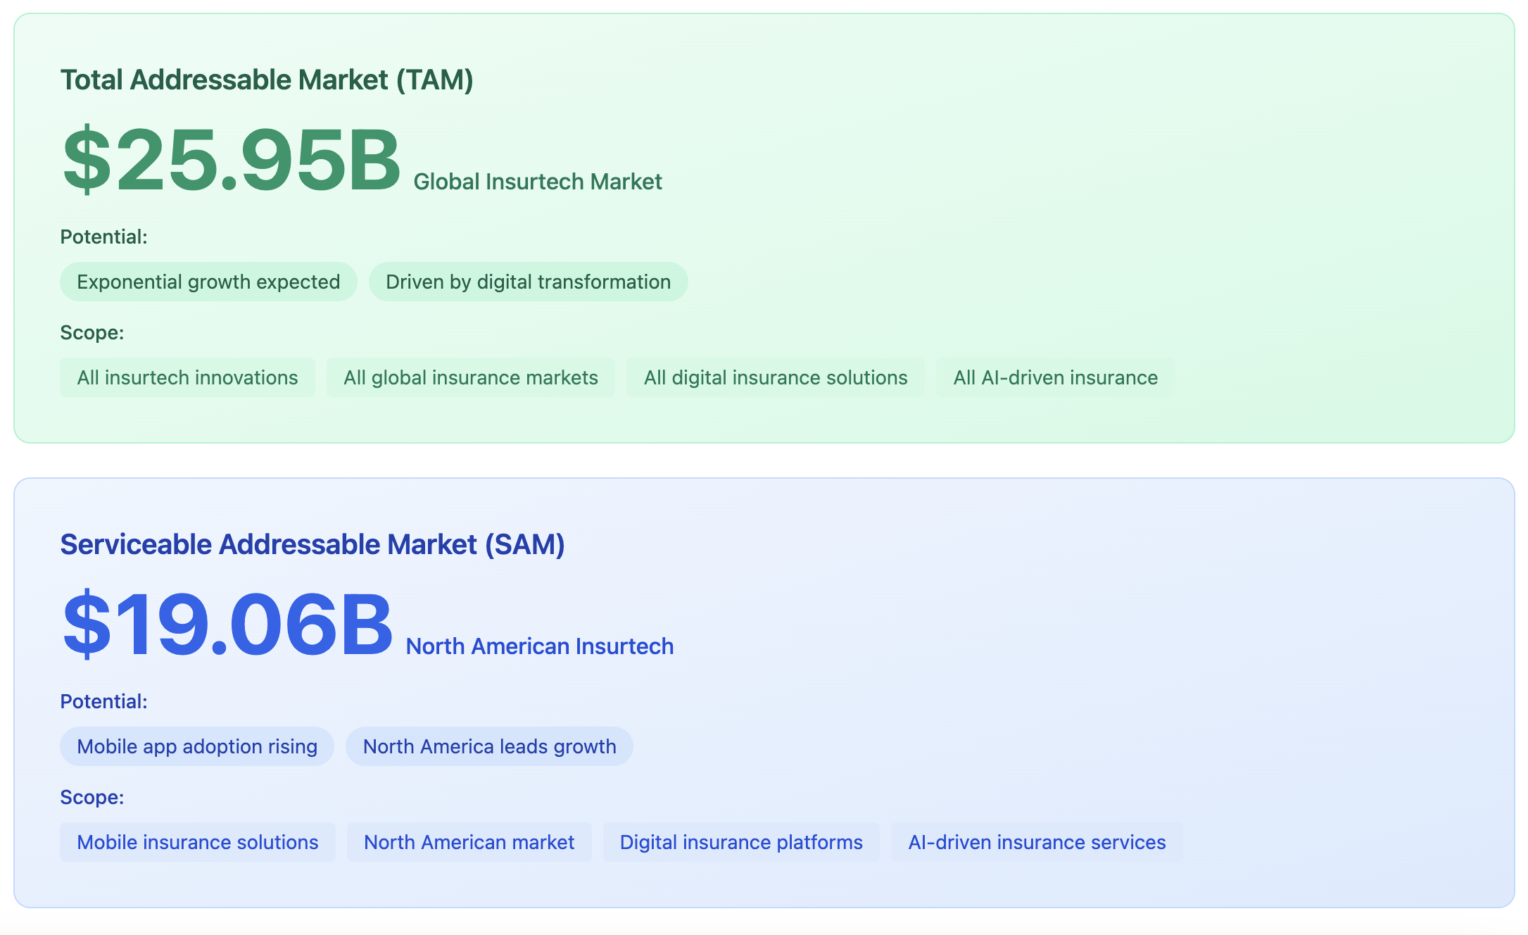Click Serviceable Addressable Market (SAM) heading
The height and width of the screenshot is (935, 1528).
coord(312,544)
